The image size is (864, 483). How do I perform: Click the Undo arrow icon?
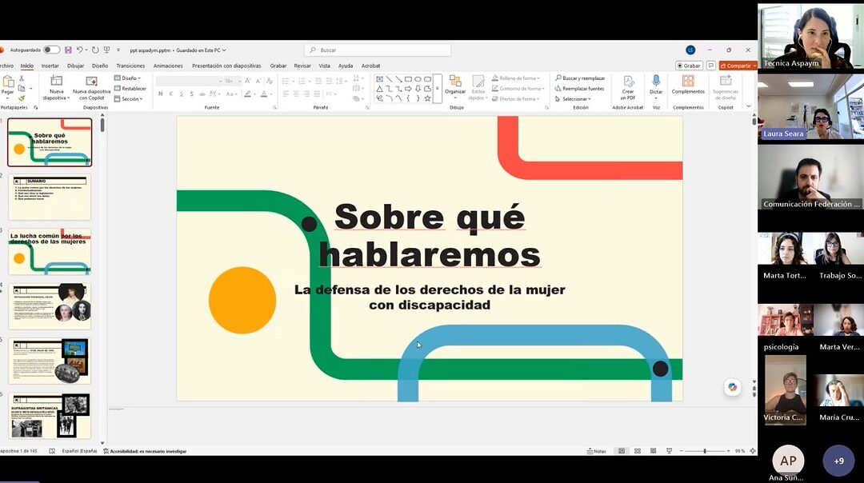pos(79,50)
